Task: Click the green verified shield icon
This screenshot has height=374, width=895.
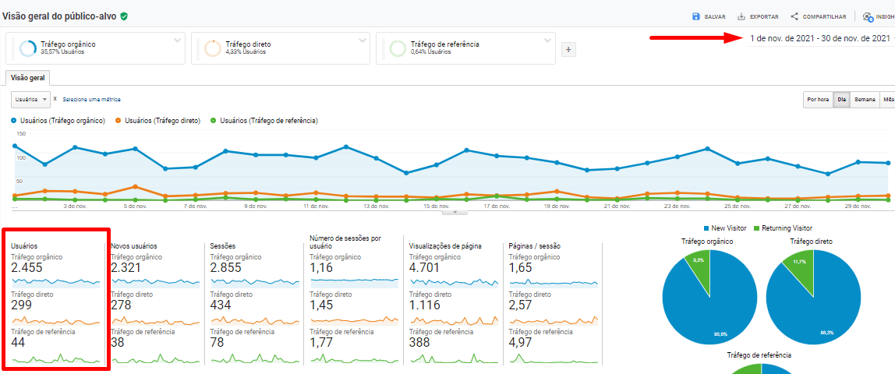Action: click(x=124, y=16)
